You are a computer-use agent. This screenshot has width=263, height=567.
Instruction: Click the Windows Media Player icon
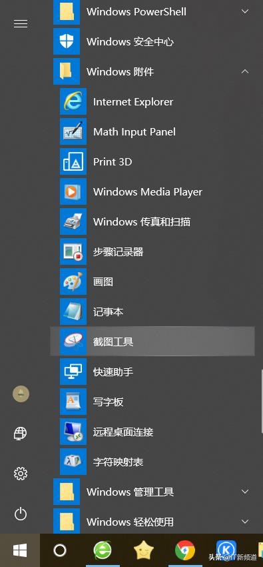pyautogui.click(x=73, y=191)
